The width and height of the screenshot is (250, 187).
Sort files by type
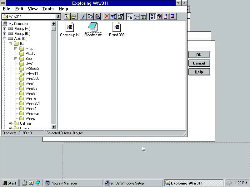tap(160, 17)
